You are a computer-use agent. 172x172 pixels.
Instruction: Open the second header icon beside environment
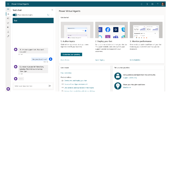pos(147,4)
